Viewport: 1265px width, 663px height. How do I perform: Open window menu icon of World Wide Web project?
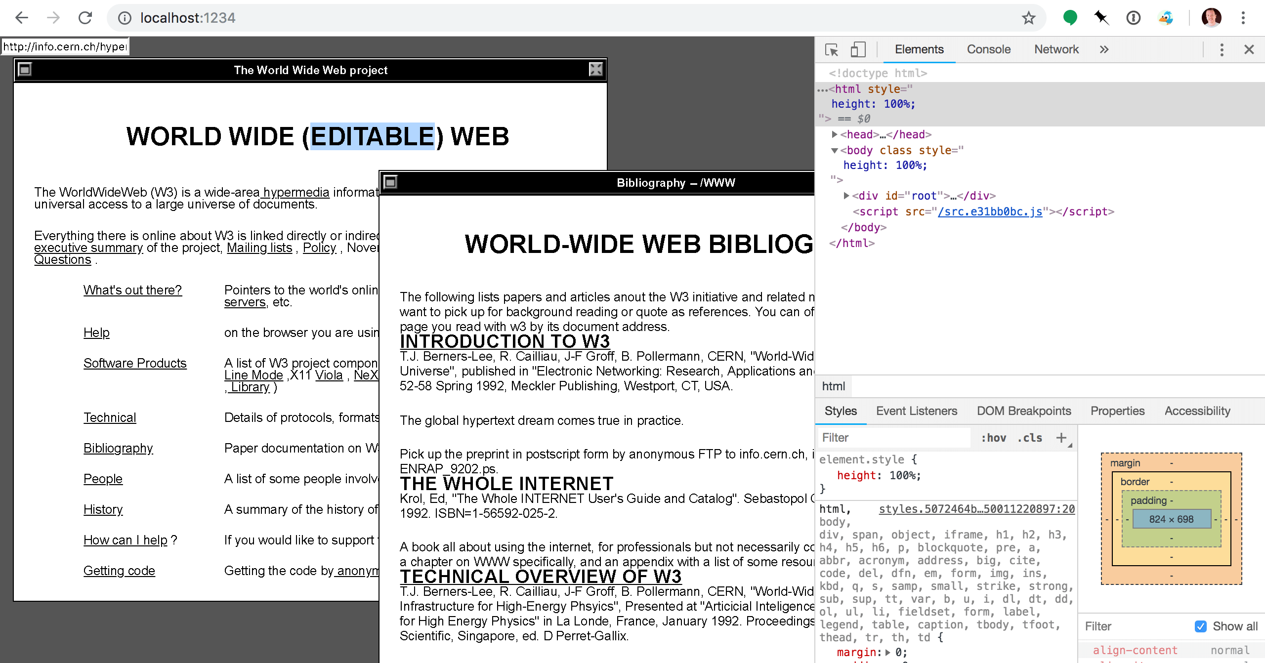(25, 70)
